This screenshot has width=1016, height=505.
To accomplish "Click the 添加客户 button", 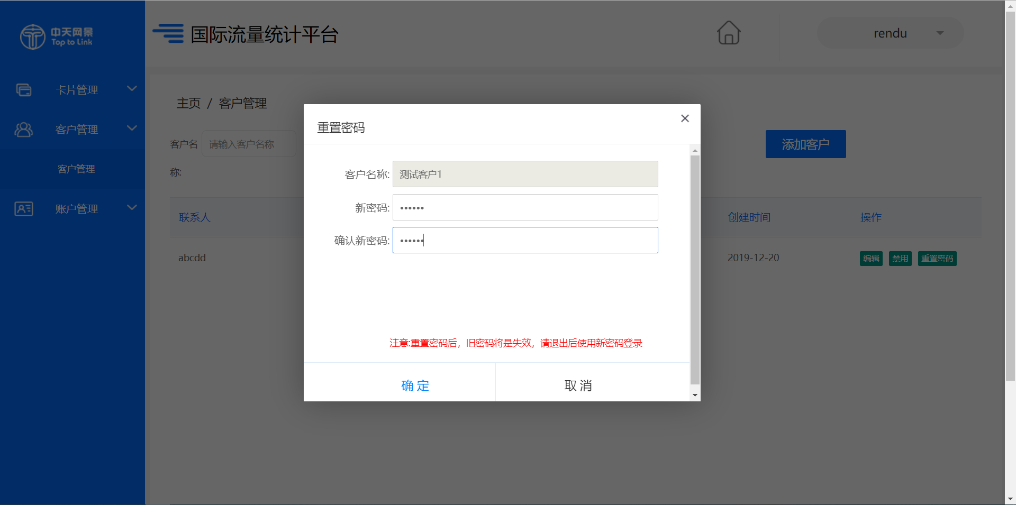I will coord(806,144).
